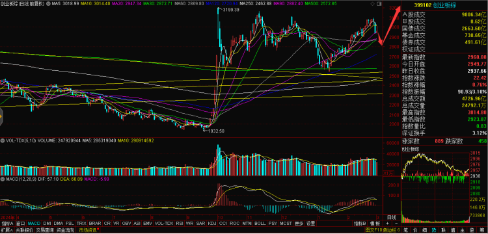Image resolution: width=488 pixels, height=234 pixels.
Task: Expand the 扩展 panel toggle
Action: (x=7, y=230)
